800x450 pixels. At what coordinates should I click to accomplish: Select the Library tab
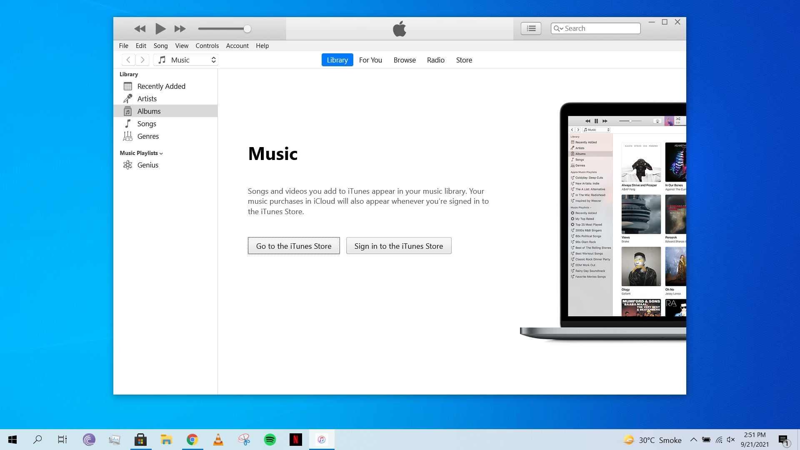click(x=337, y=60)
